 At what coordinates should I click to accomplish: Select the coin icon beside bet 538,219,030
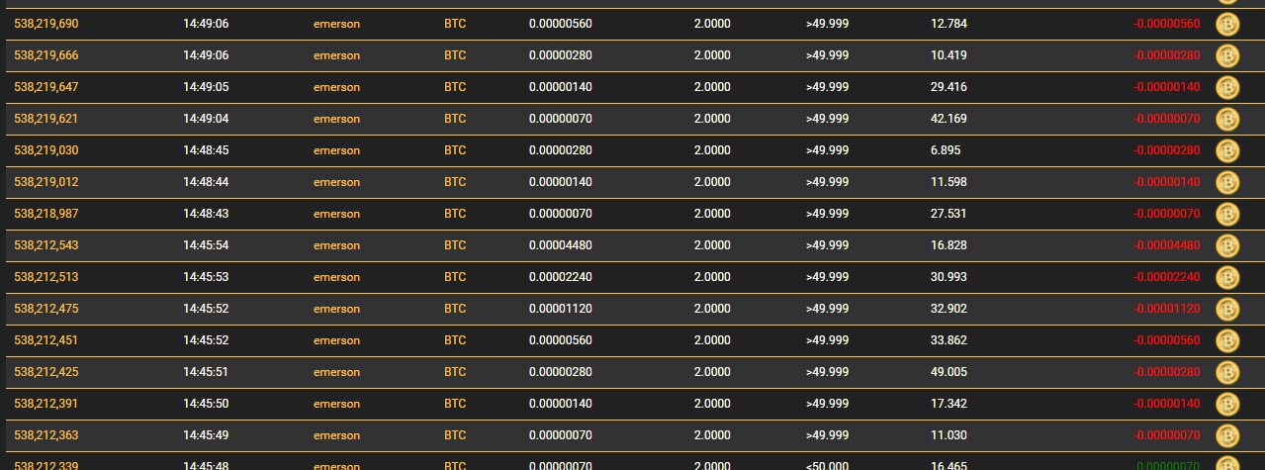tap(1226, 150)
